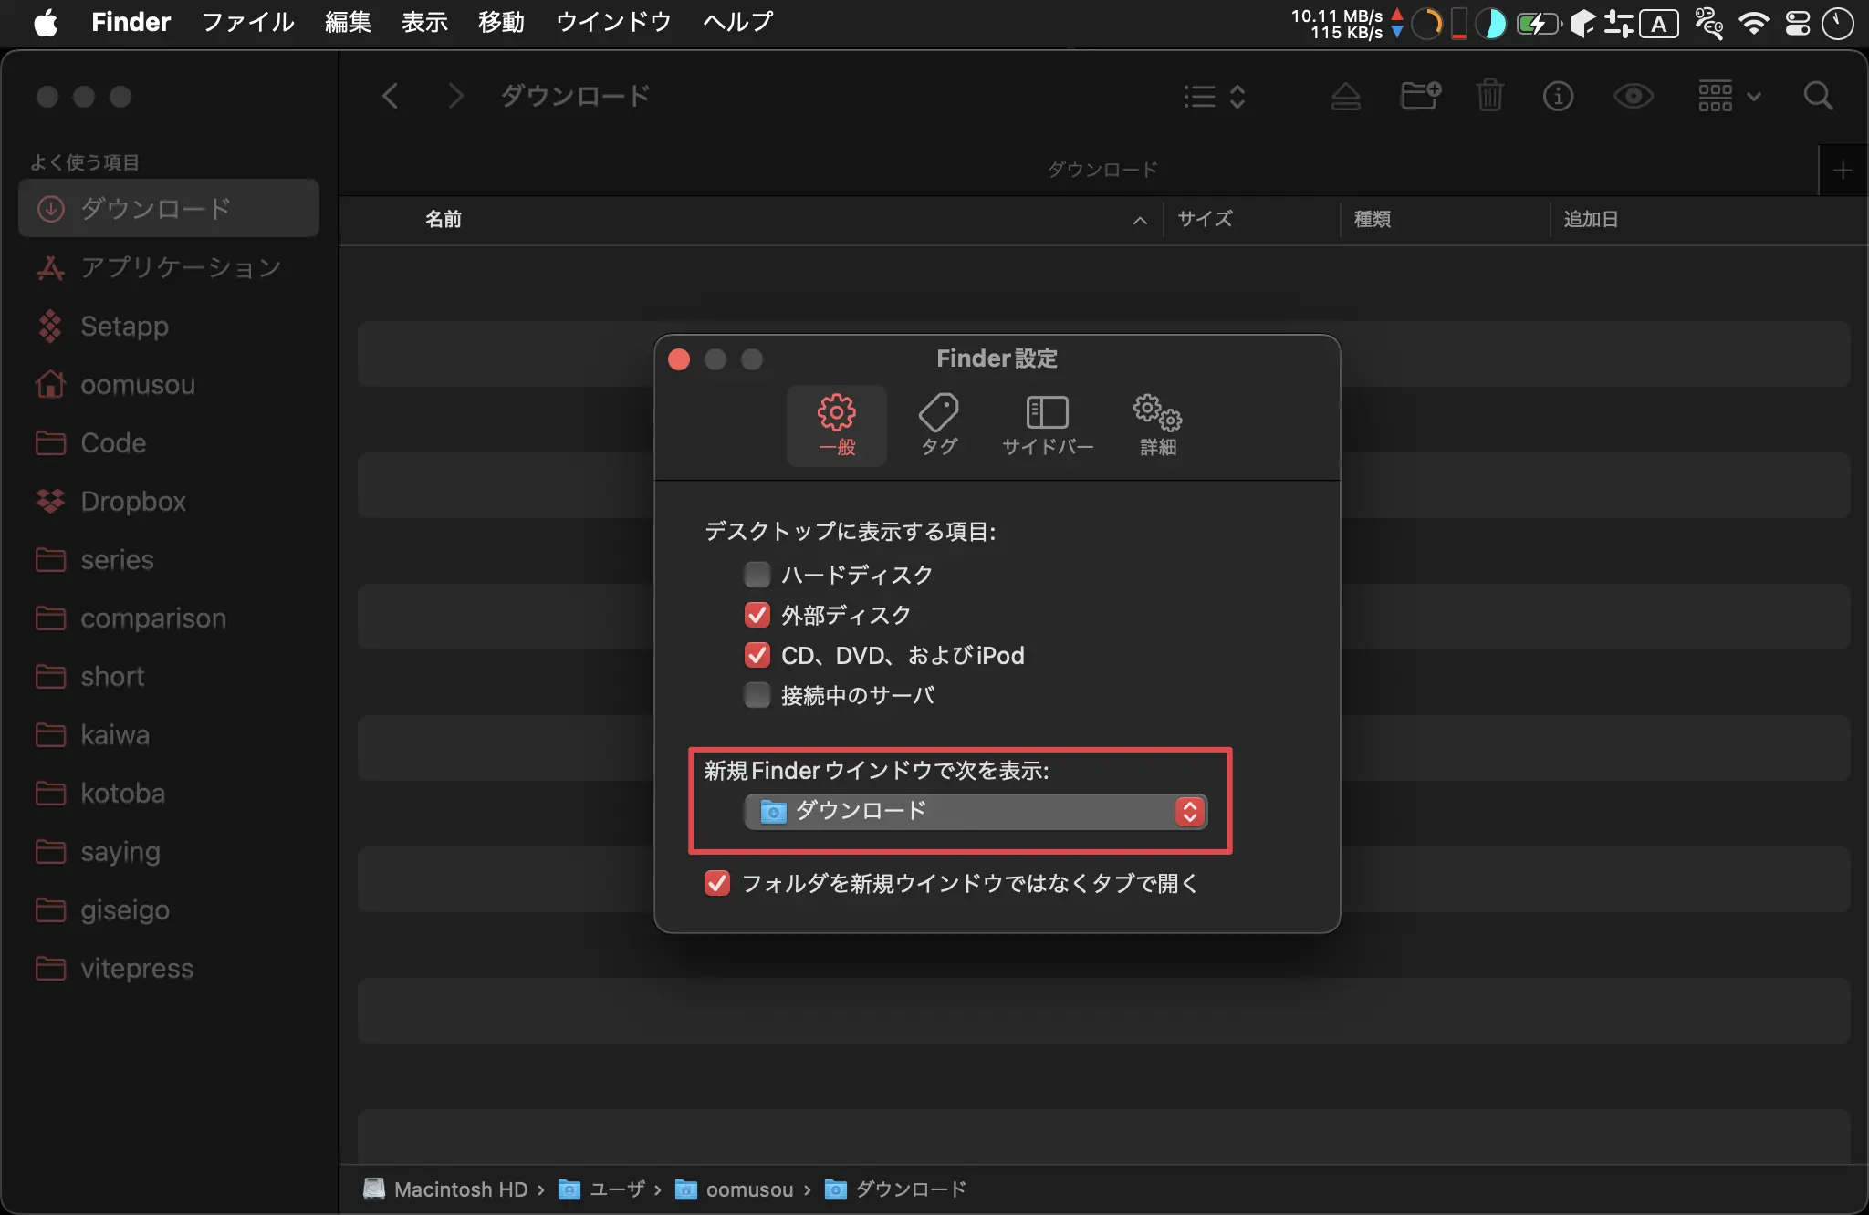Enable the 接続中のサーバ checkbox

point(757,695)
